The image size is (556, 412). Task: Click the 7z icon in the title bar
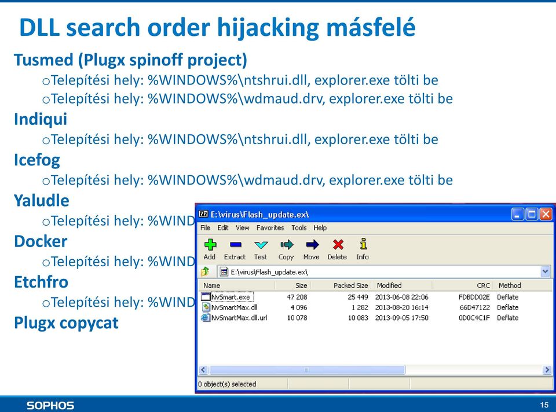point(203,214)
